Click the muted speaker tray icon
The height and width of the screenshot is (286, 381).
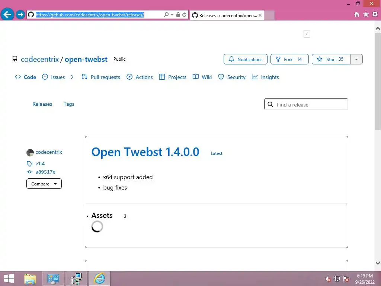(328, 279)
